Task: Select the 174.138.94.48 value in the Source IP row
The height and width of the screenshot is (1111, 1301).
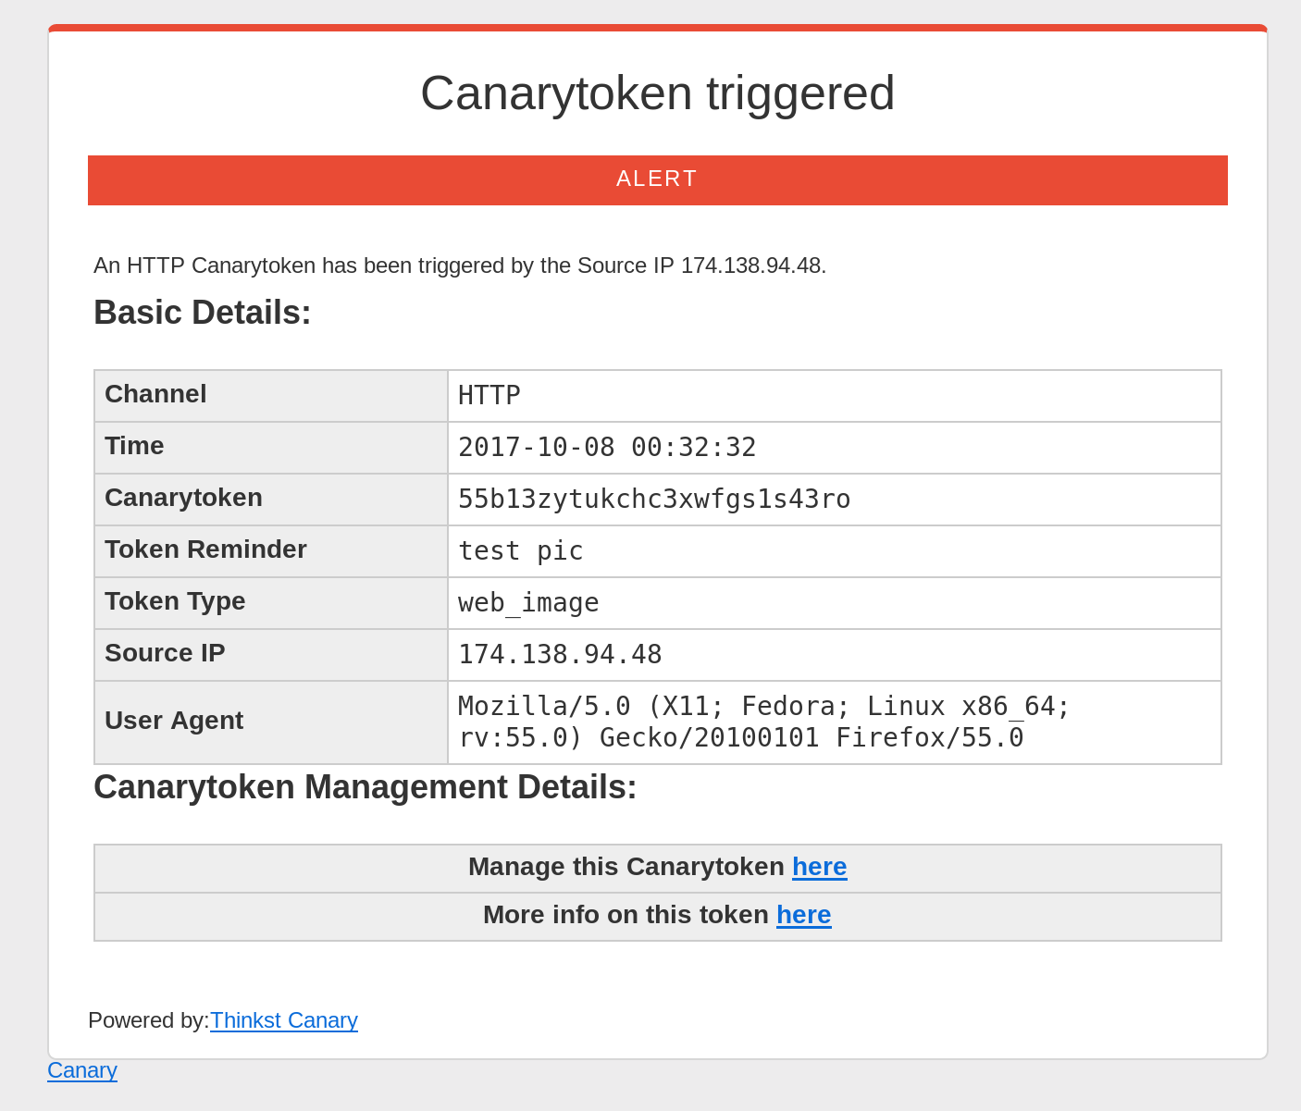Action: pos(560,655)
